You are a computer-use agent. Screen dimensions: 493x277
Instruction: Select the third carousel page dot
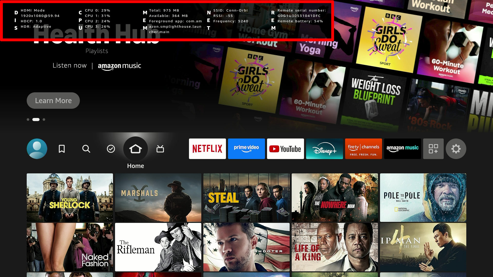(x=44, y=120)
